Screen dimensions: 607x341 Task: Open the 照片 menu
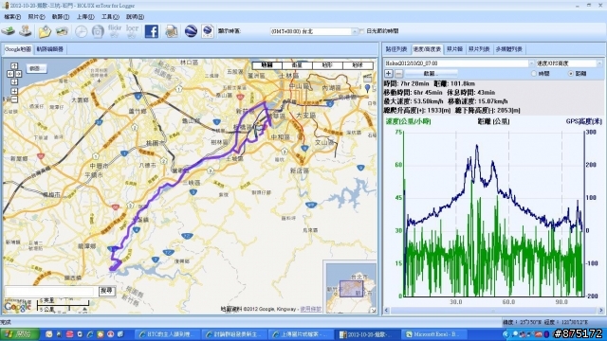pyautogui.click(x=36, y=17)
